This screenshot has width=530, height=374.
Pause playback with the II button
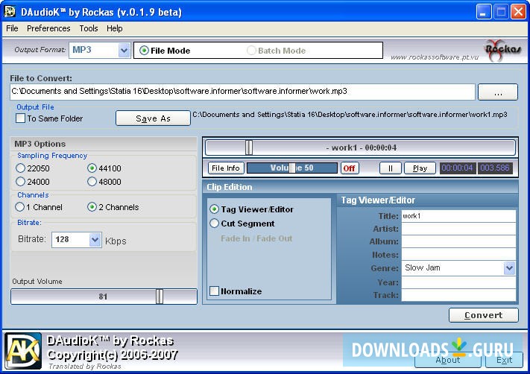pos(391,168)
